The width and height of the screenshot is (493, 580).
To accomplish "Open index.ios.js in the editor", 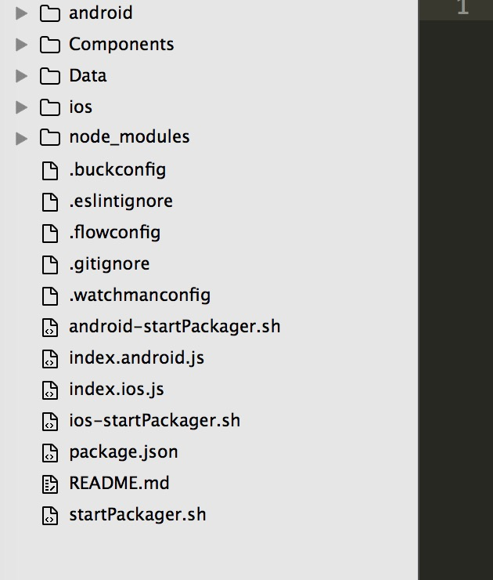I will pos(116,390).
